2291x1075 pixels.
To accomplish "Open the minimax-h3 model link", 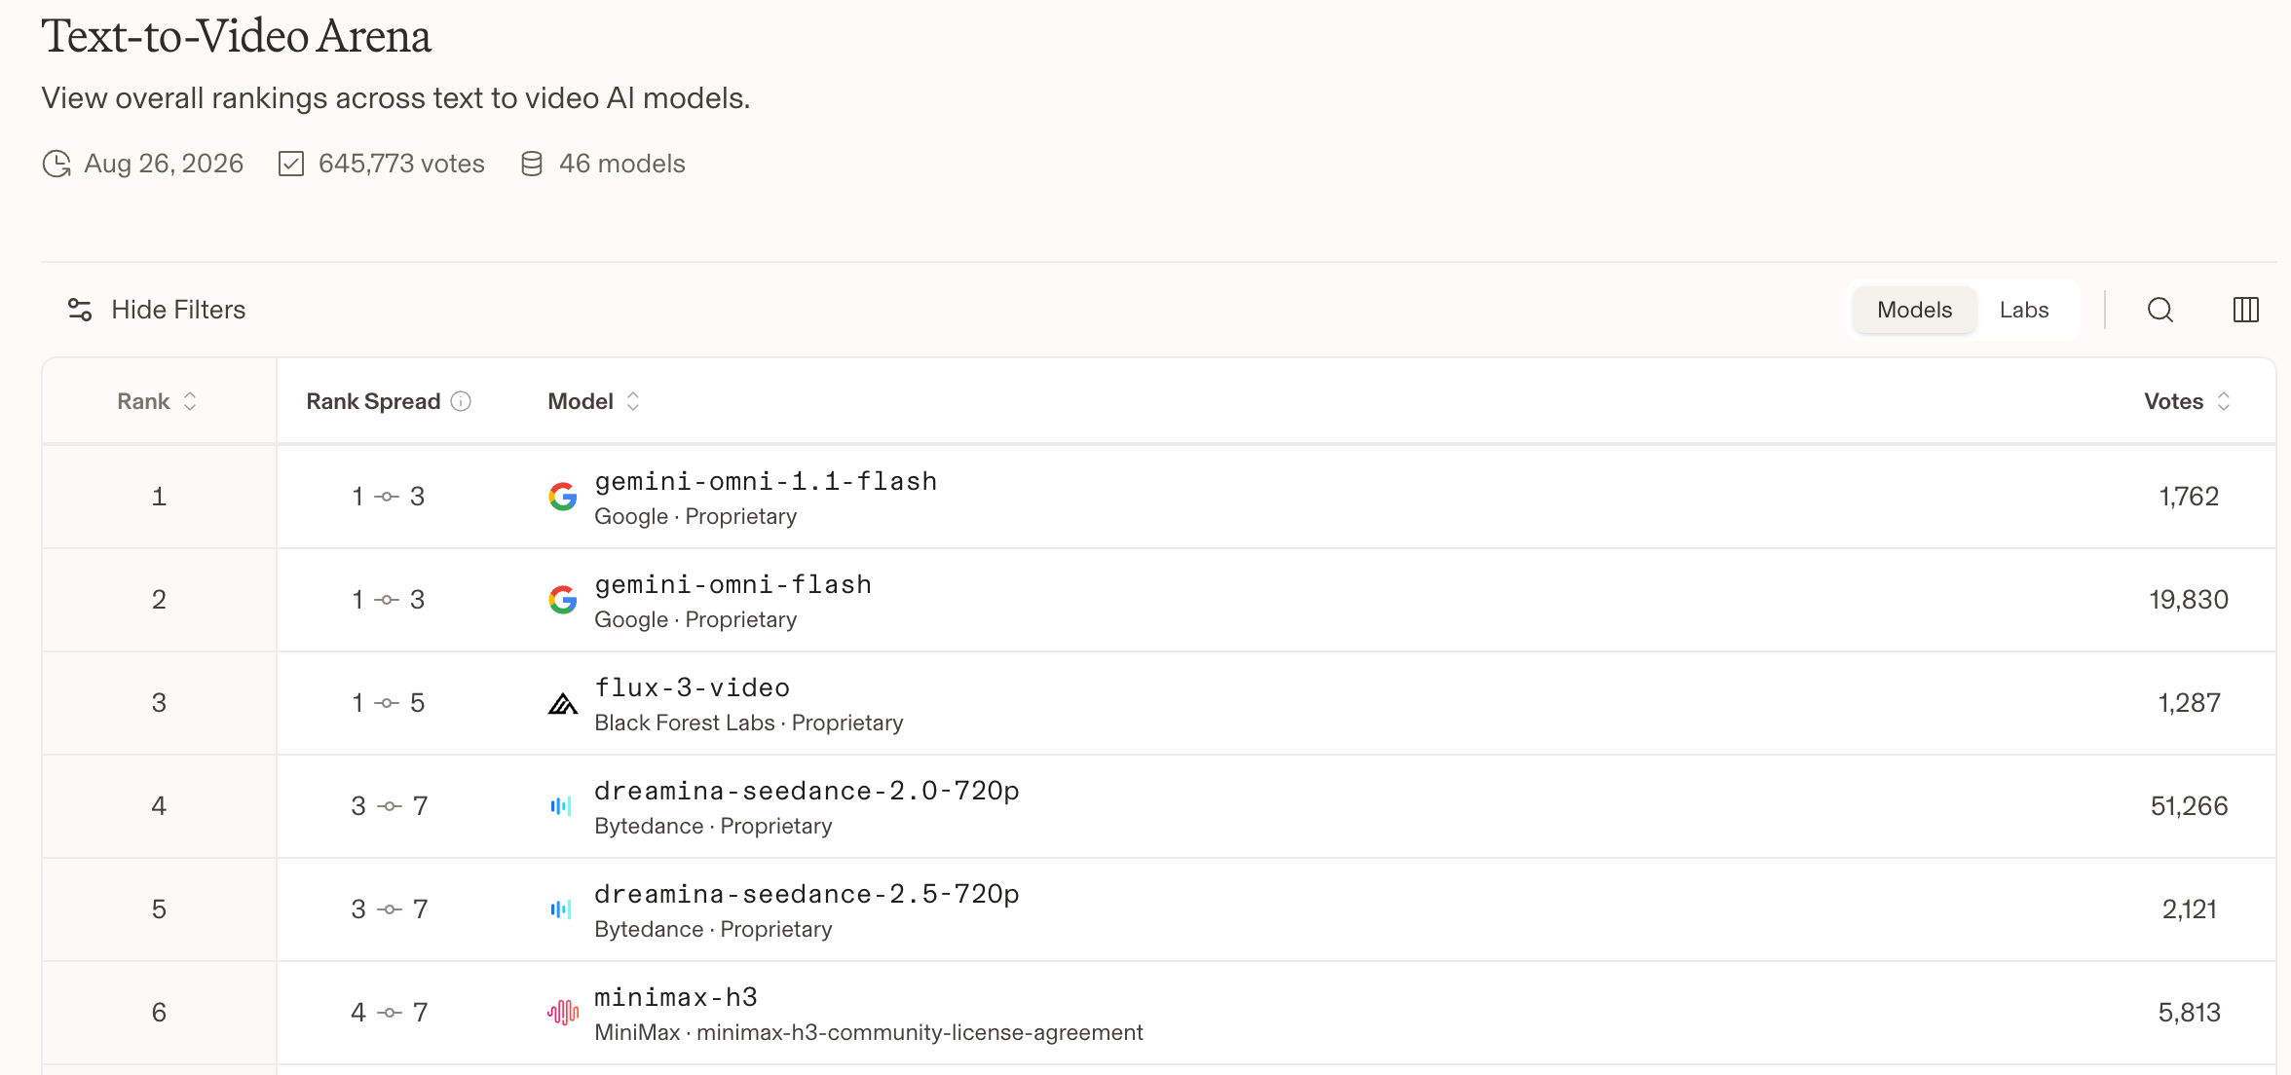I will (x=676, y=997).
